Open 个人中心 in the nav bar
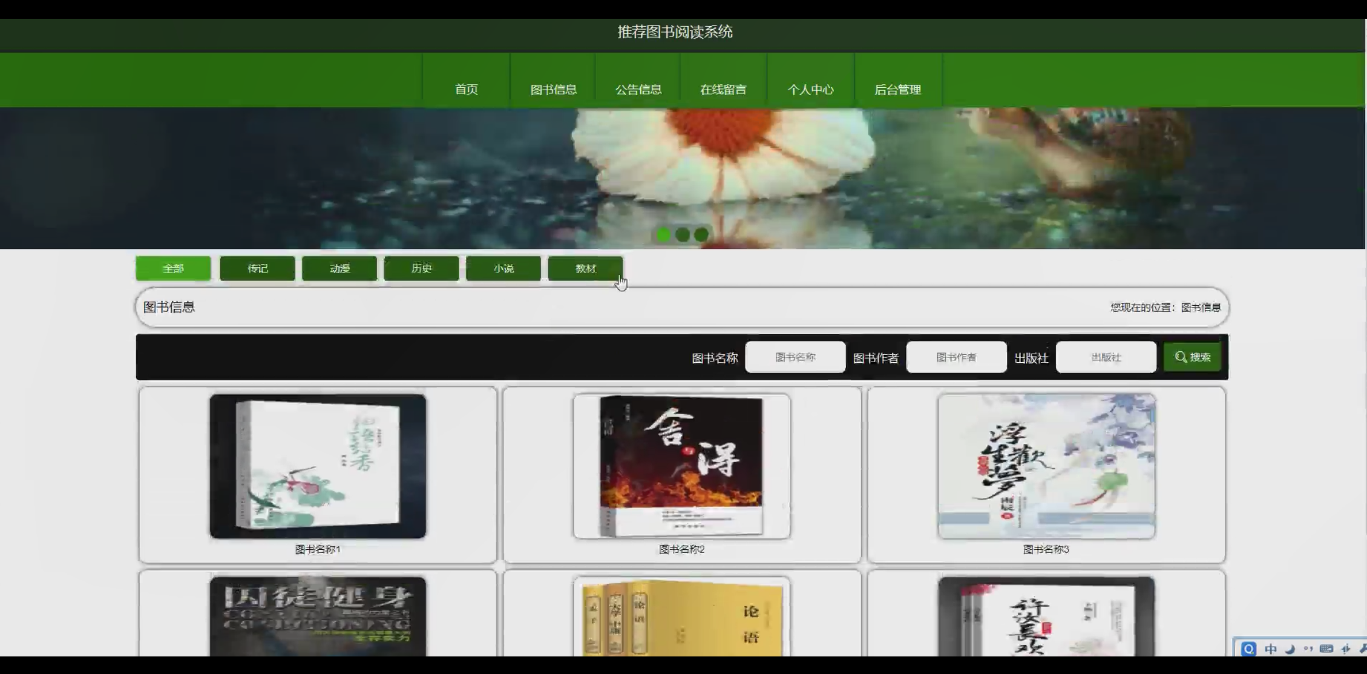 810,89
